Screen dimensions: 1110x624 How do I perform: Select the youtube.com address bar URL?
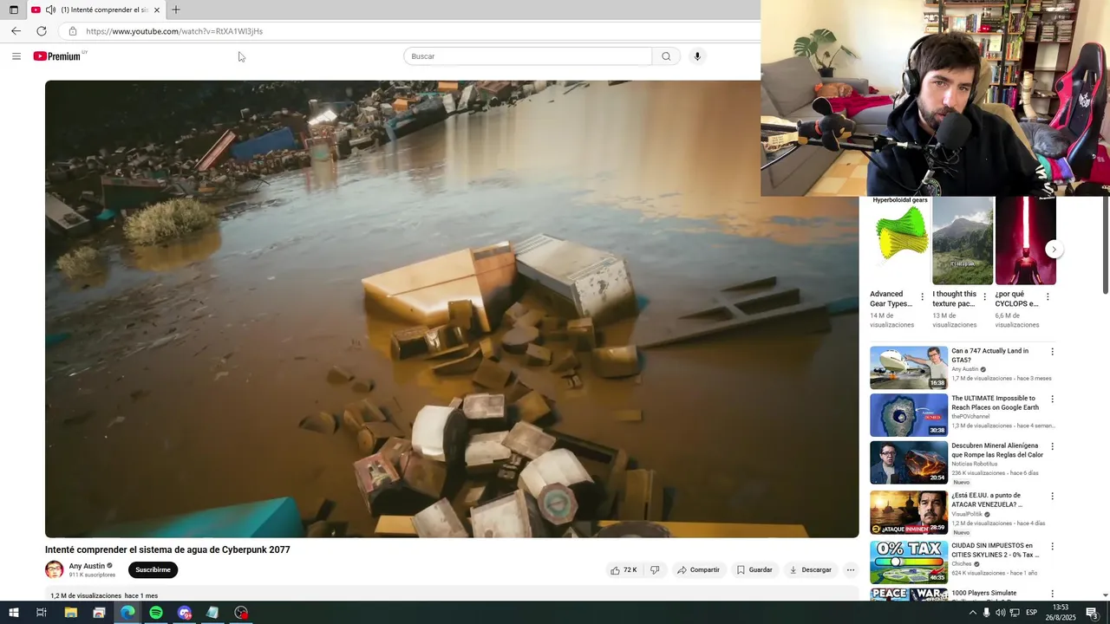point(174,31)
